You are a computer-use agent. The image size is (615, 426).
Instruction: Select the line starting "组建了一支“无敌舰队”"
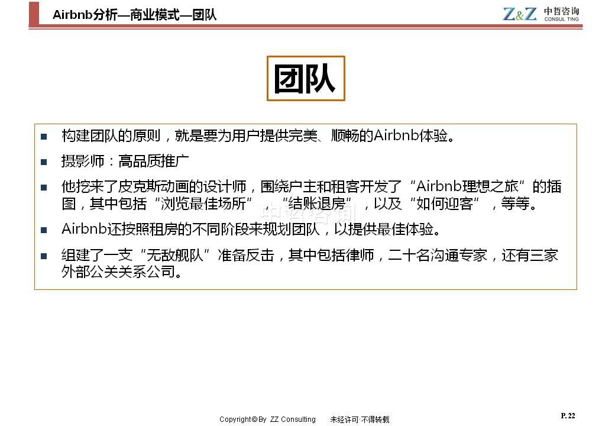(309, 256)
